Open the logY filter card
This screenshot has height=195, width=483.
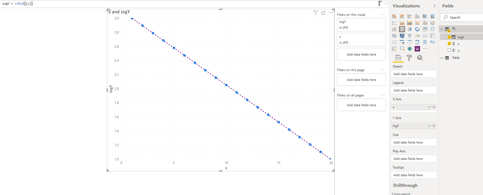click(x=361, y=25)
